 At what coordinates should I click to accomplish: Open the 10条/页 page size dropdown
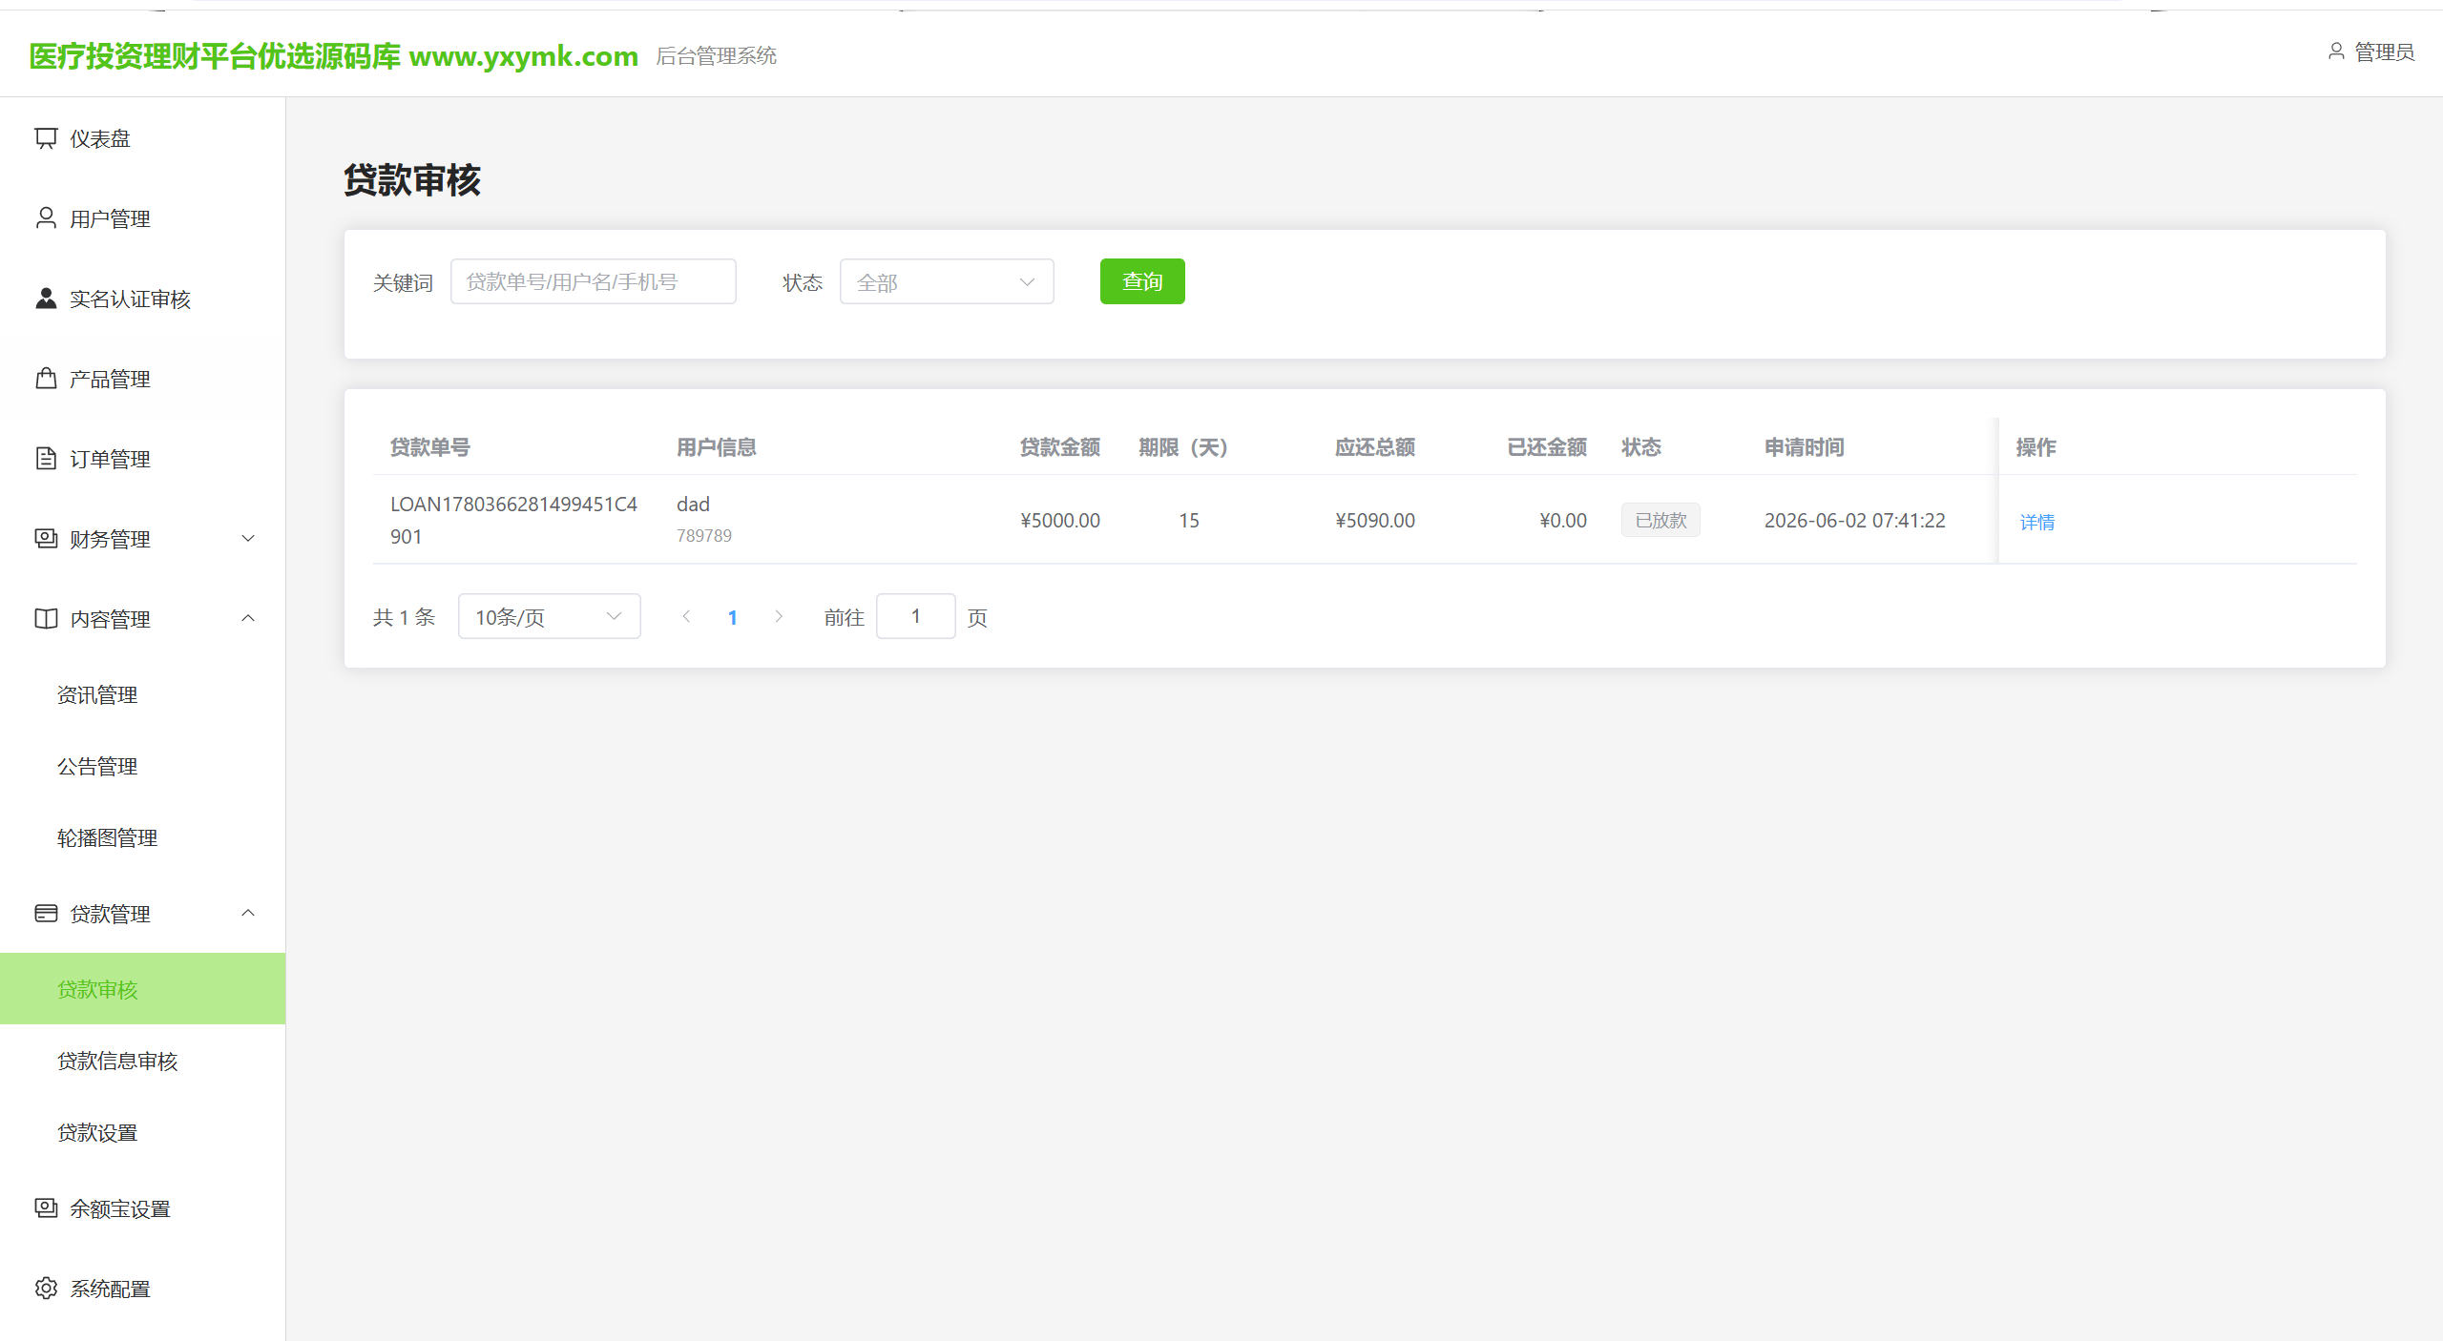(x=549, y=617)
